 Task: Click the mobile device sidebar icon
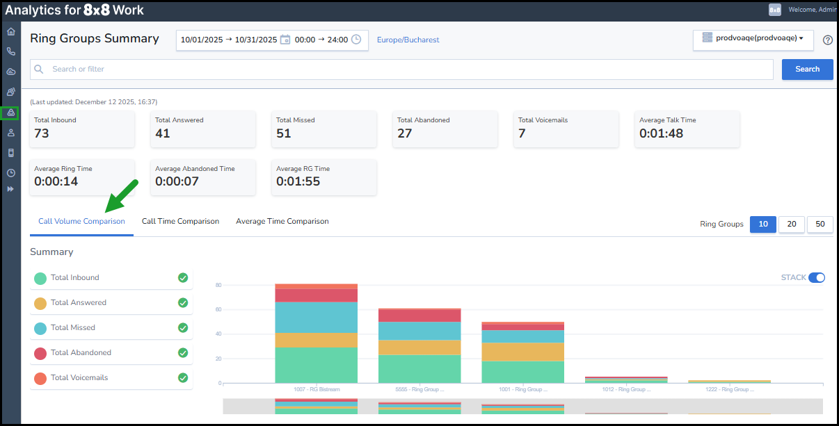click(x=10, y=153)
